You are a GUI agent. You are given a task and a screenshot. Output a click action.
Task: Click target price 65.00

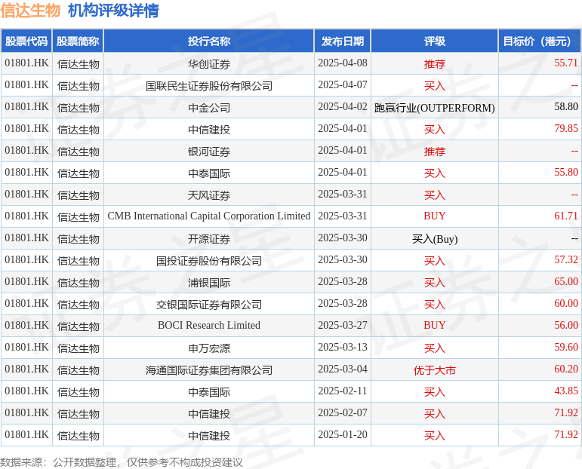(x=566, y=282)
